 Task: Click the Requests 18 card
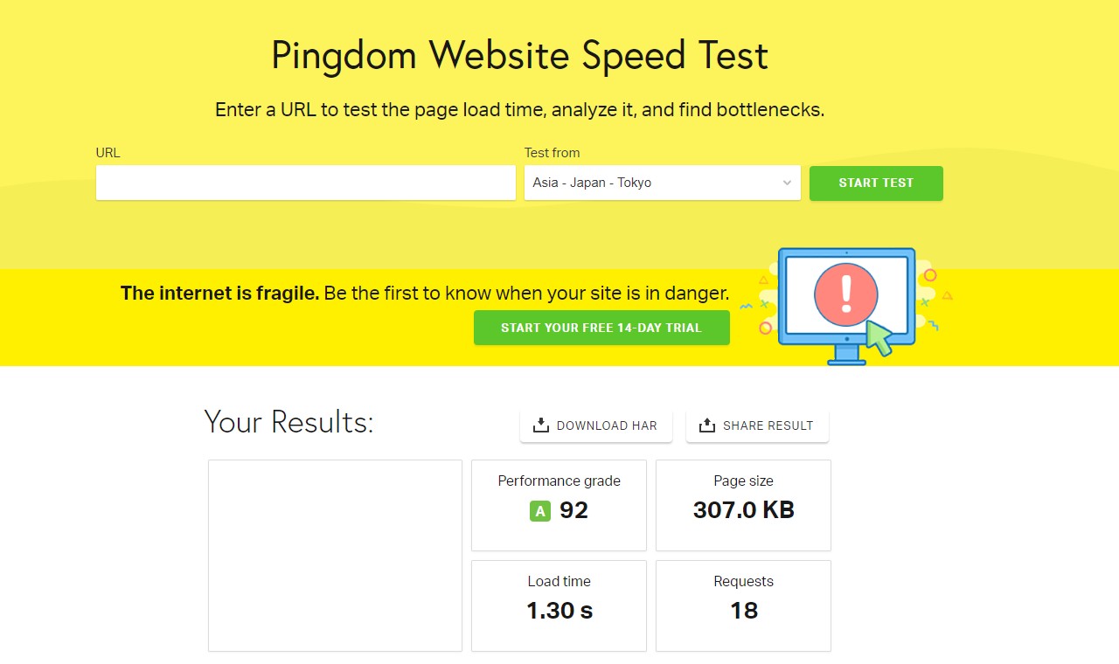click(742, 605)
